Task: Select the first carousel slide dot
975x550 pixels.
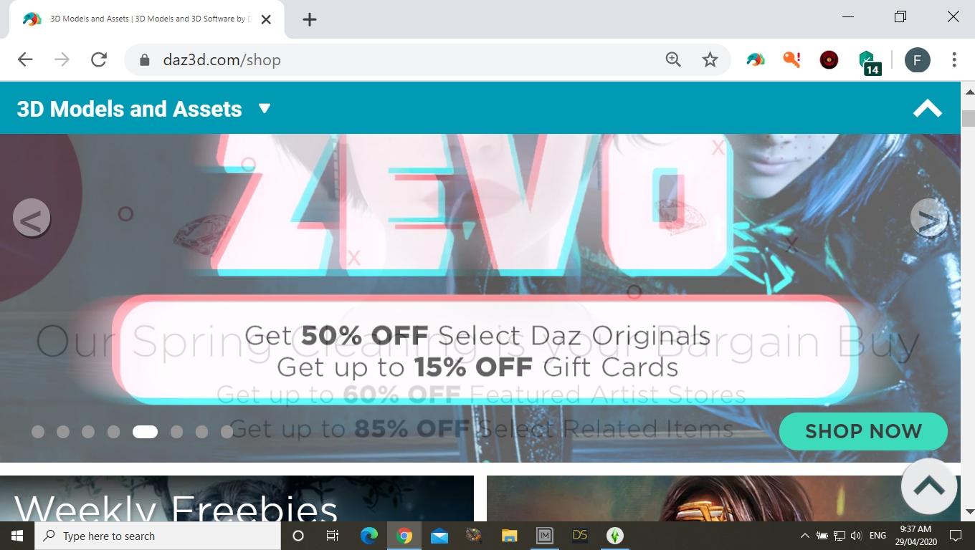Action: 38,431
